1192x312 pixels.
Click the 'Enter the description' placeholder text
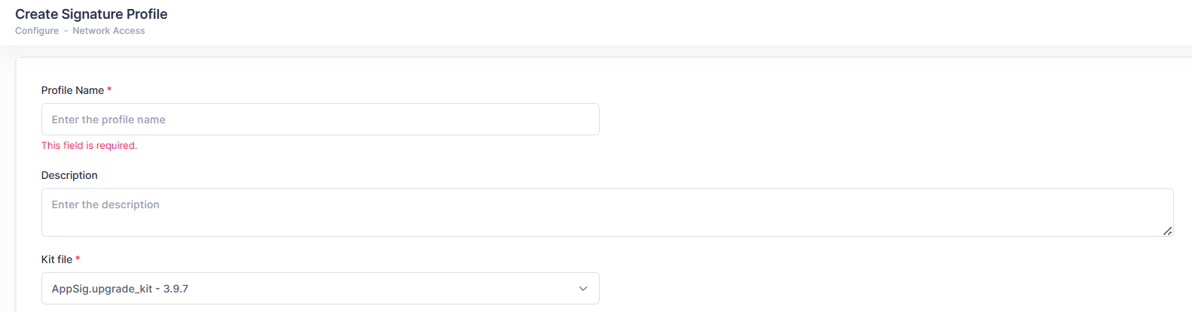point(105,204)
